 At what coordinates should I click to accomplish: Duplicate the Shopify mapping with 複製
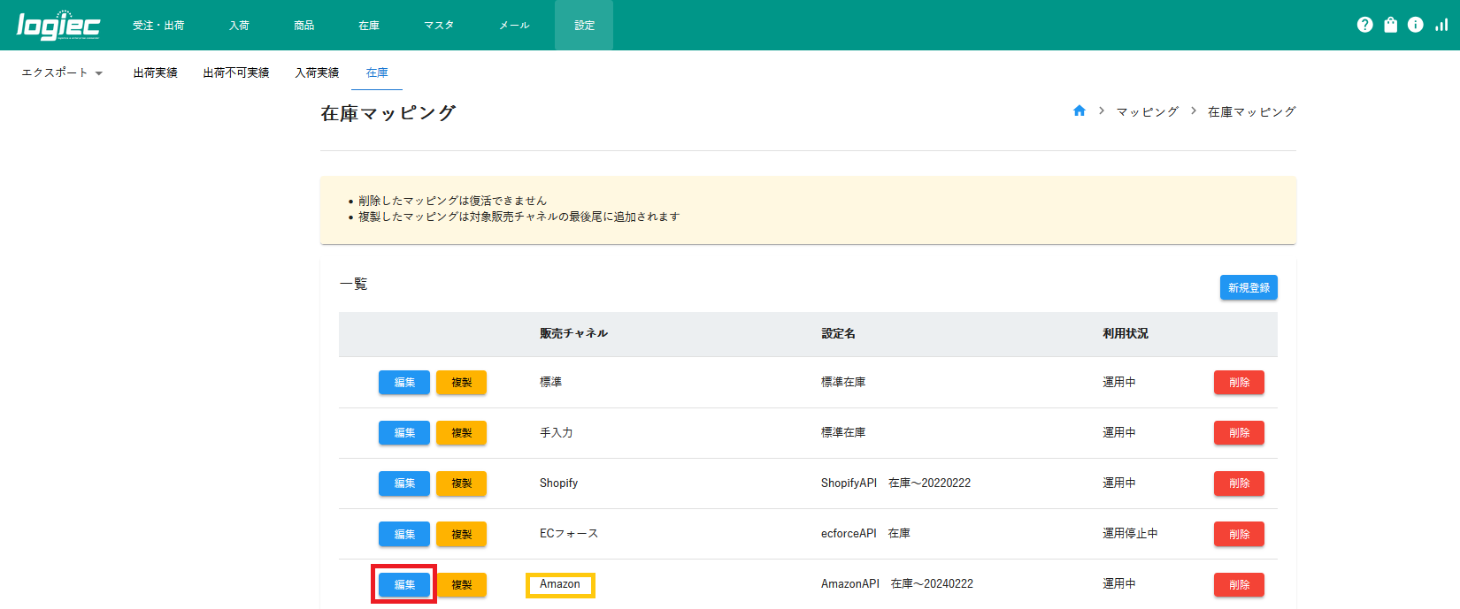point(461,483)
